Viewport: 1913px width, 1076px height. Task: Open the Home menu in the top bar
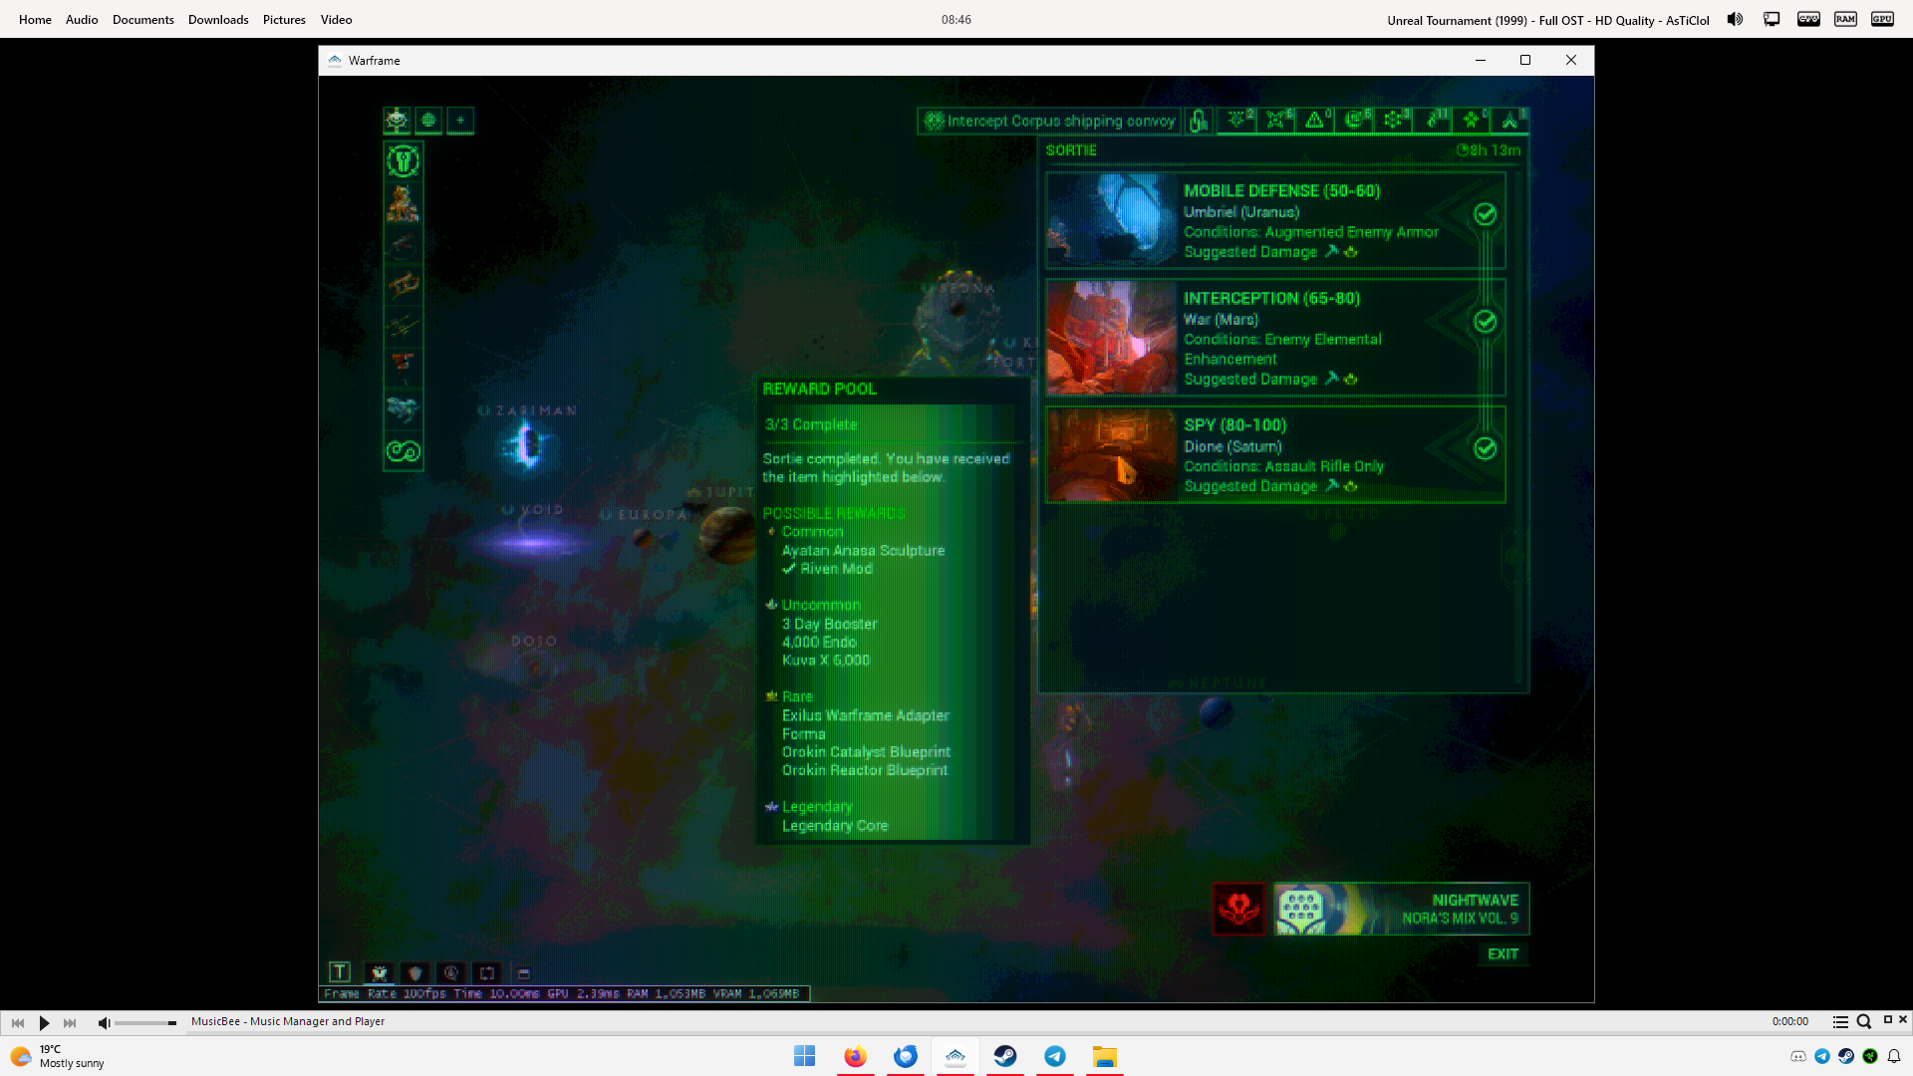35,20
